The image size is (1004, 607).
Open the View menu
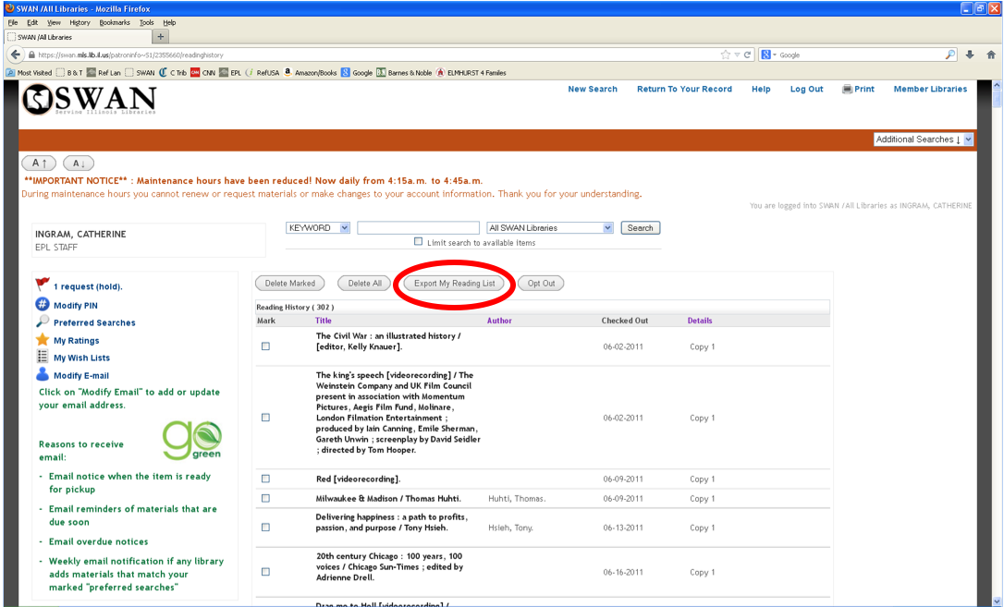pyautogui.click(x=54, y=22)
